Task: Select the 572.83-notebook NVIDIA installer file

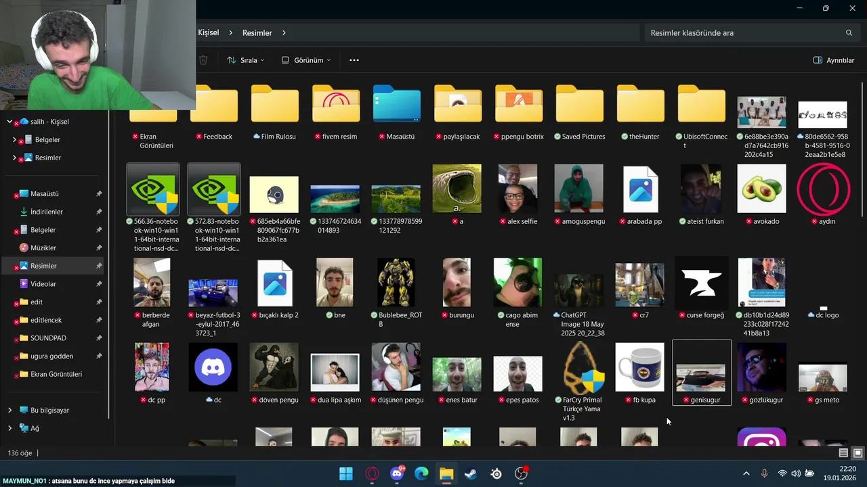Action: pos(214,208)
